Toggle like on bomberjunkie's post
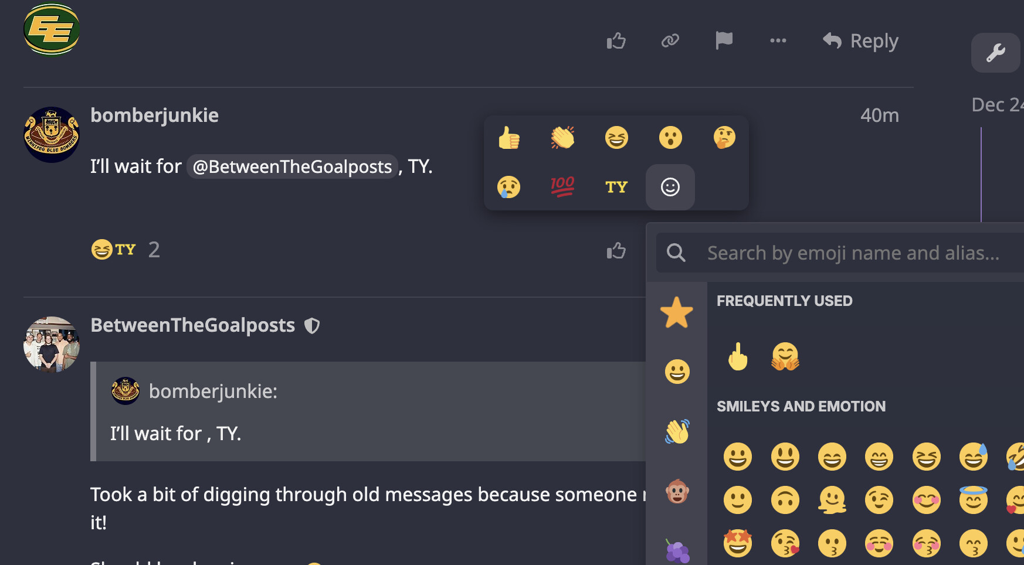 pyautogui.click(x=616, y=251)
